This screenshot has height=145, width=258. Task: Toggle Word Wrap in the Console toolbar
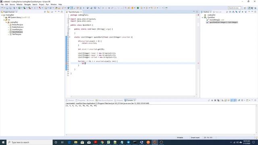(x=229, y=100)
